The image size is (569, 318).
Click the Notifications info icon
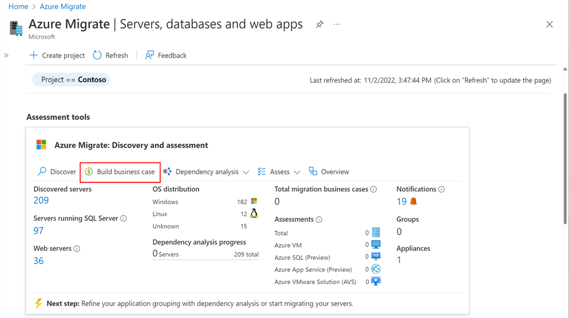tap(441, 190)
